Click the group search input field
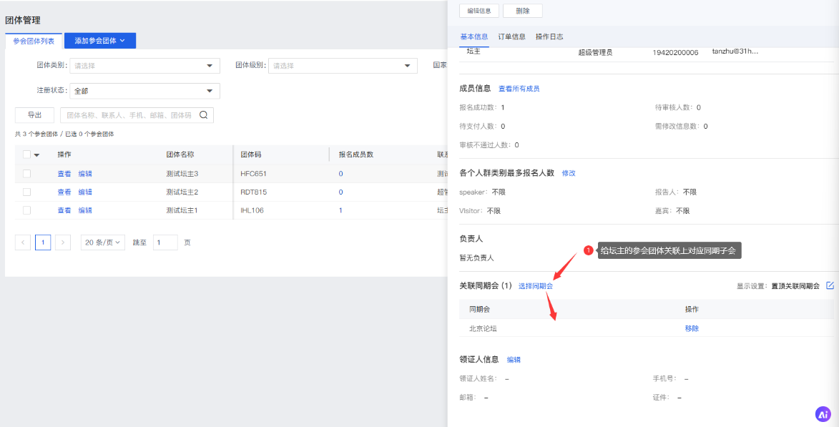 129,115
